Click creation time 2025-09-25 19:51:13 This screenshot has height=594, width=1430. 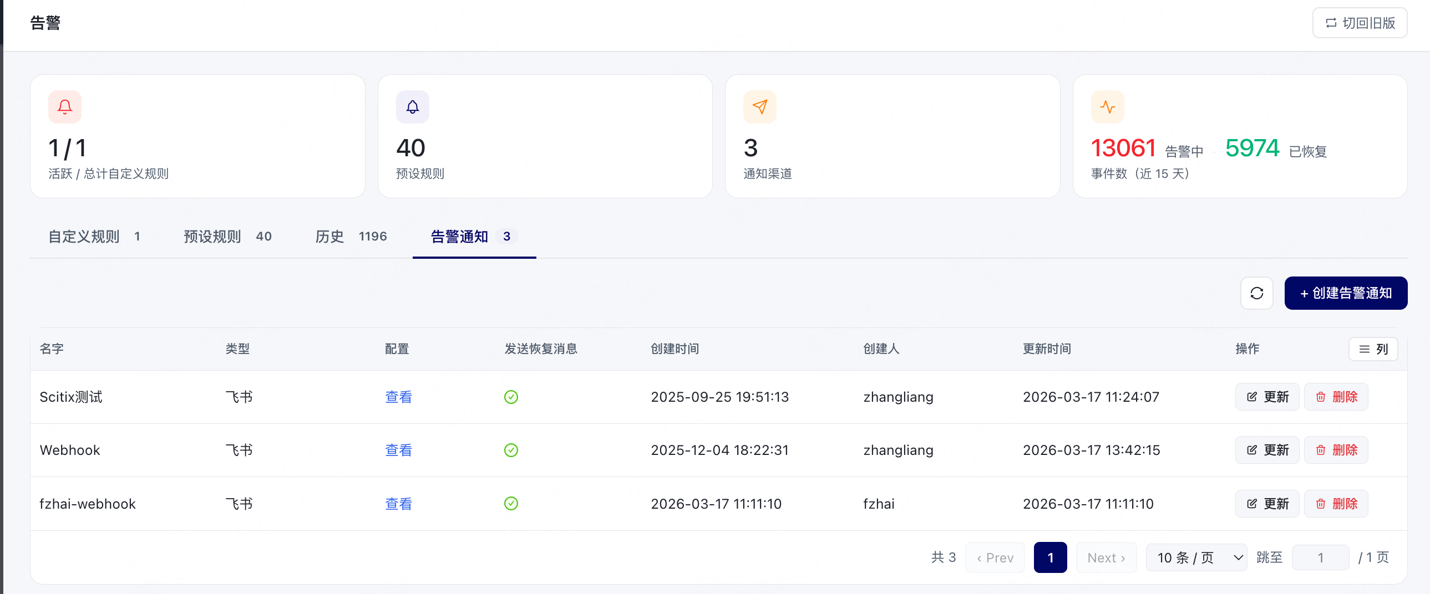tap(719, 397)
